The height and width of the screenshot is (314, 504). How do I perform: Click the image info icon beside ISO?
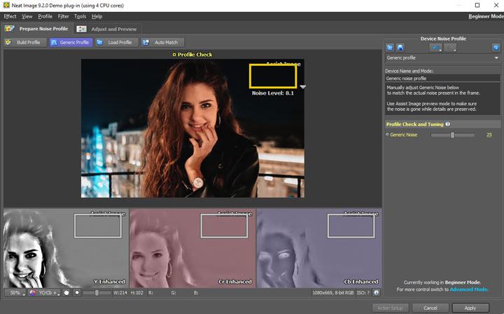(376, 292)
